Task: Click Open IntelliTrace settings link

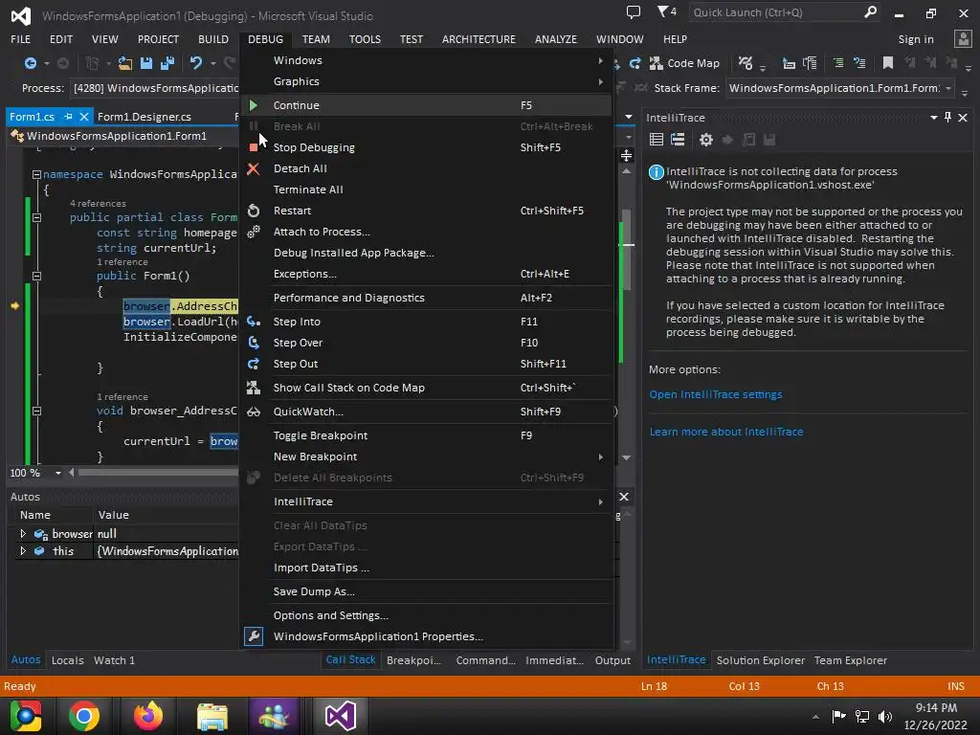Action: pyautogui.click(x=716, y=394)
